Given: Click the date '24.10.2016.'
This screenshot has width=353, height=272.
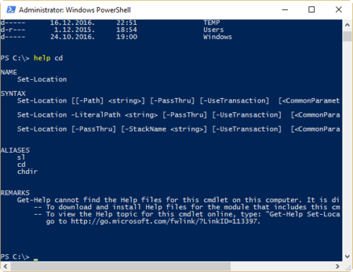Looking at the screenshot, I should pos(73,37).
